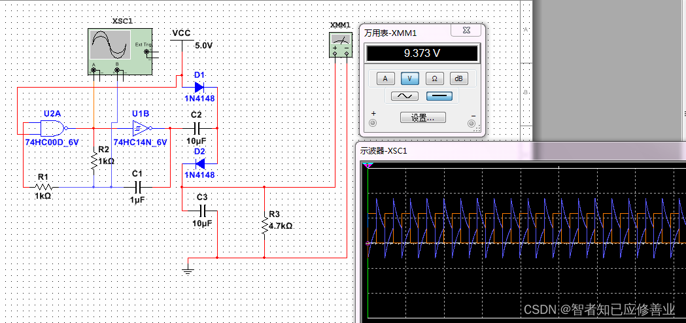Click the 5.0V VCC value label
The height and width of the screenshot is (323, 686).
203,45
